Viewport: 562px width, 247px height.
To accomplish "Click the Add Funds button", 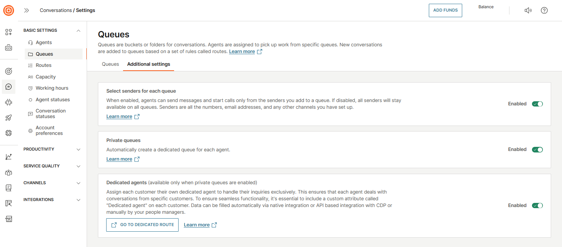I will click(x=445, y=10).
